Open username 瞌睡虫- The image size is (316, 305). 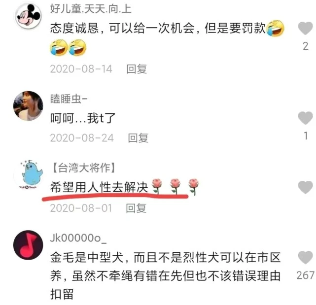point(69,99)
